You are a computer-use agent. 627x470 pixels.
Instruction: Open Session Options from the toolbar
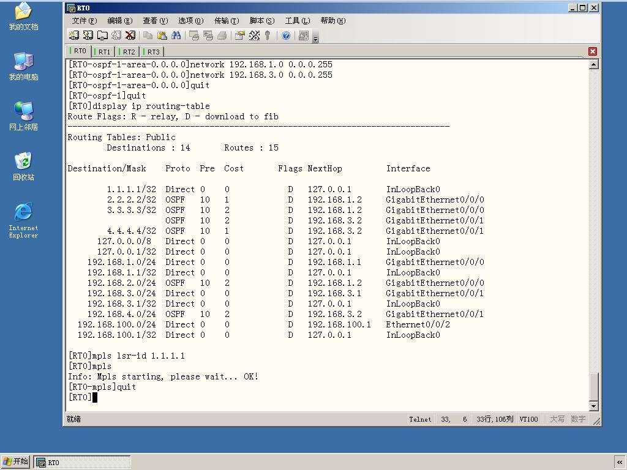[x=240, y=35]
